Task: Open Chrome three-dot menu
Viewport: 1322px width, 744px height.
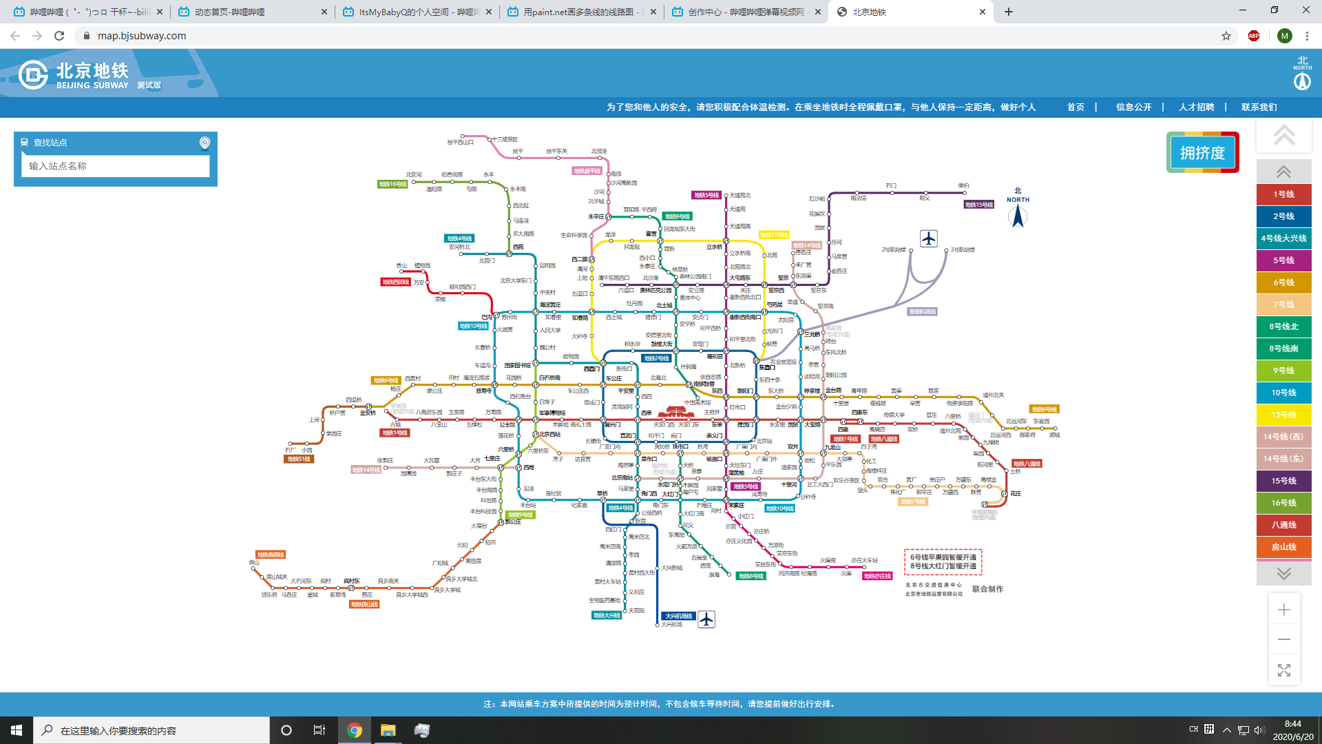Action: (x=1307, y=36)
